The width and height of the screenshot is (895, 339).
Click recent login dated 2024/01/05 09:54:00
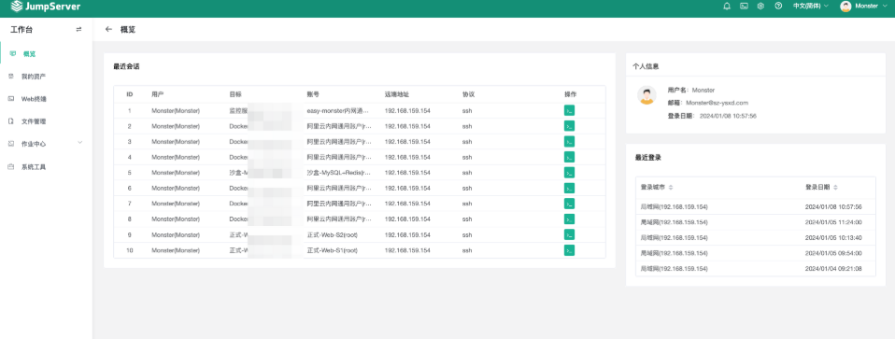833,253
